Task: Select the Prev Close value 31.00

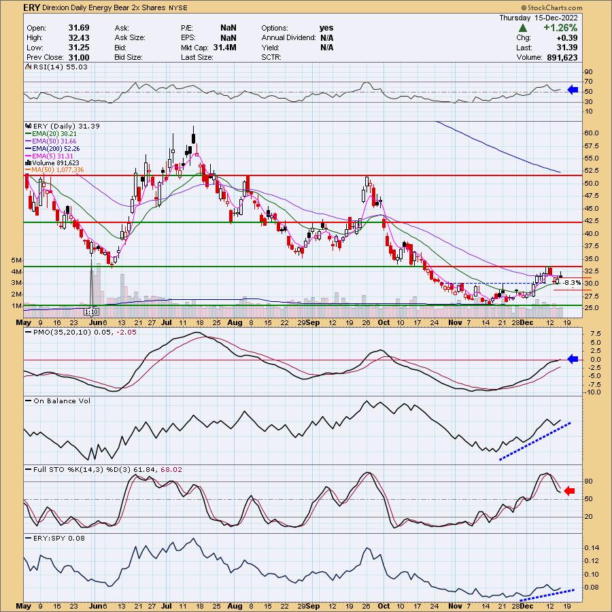Action: click(79, 57)
